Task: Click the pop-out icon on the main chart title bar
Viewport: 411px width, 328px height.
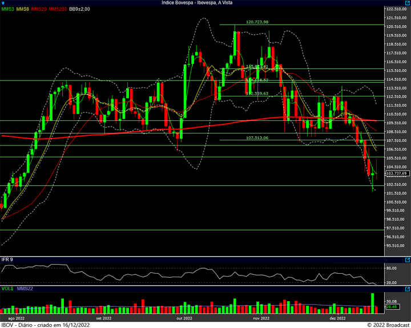Action: pyautogui.click(x=408, y=3)
